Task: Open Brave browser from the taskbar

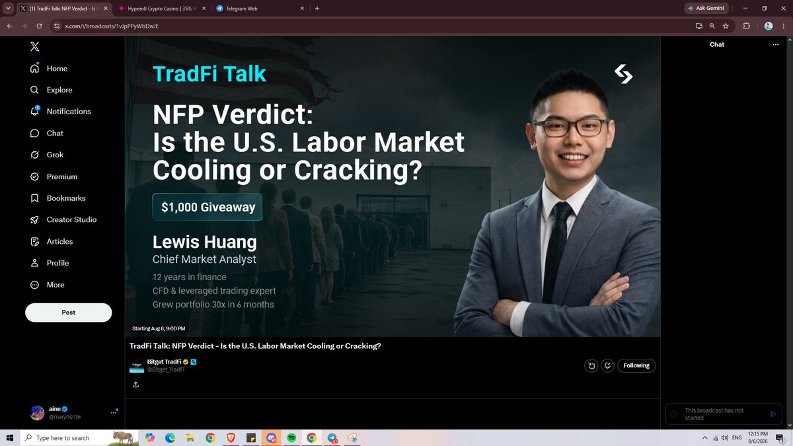Action: [x=231, y=438]
